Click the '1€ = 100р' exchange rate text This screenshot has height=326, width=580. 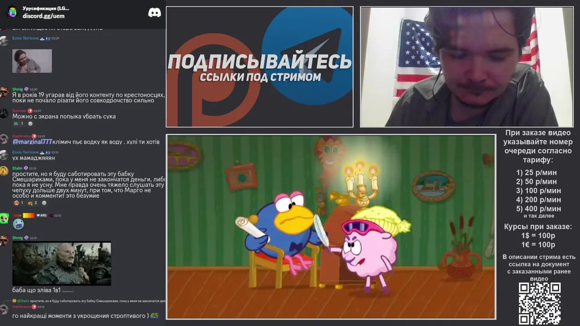click(538, 244)
